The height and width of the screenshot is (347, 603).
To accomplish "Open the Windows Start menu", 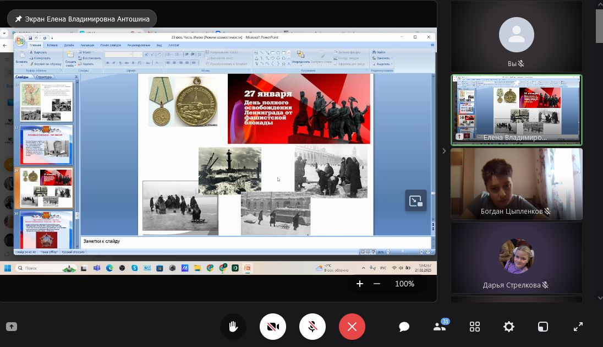I will point(8,268).
